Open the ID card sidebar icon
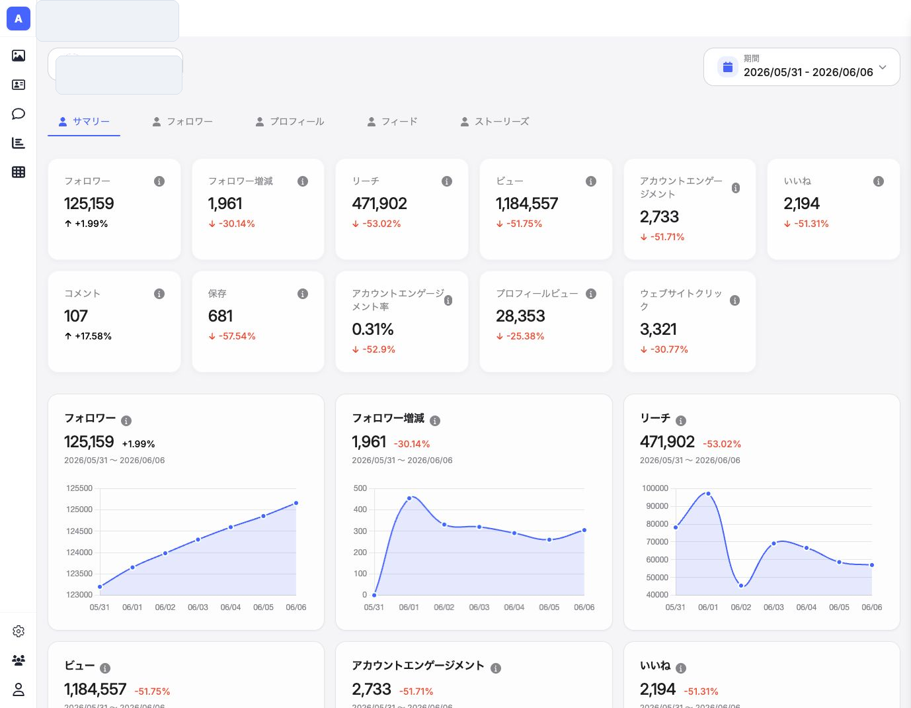 pos(19,85)
